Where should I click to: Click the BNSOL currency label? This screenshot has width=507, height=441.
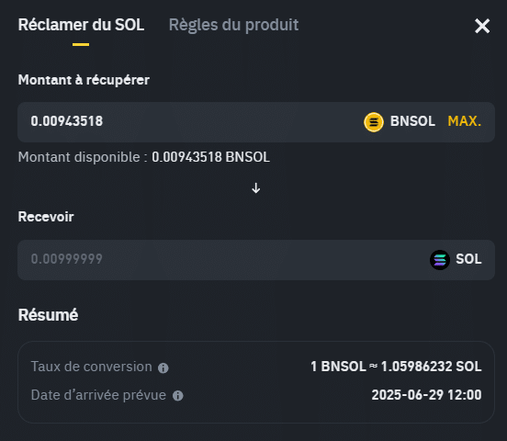[412, 121]
